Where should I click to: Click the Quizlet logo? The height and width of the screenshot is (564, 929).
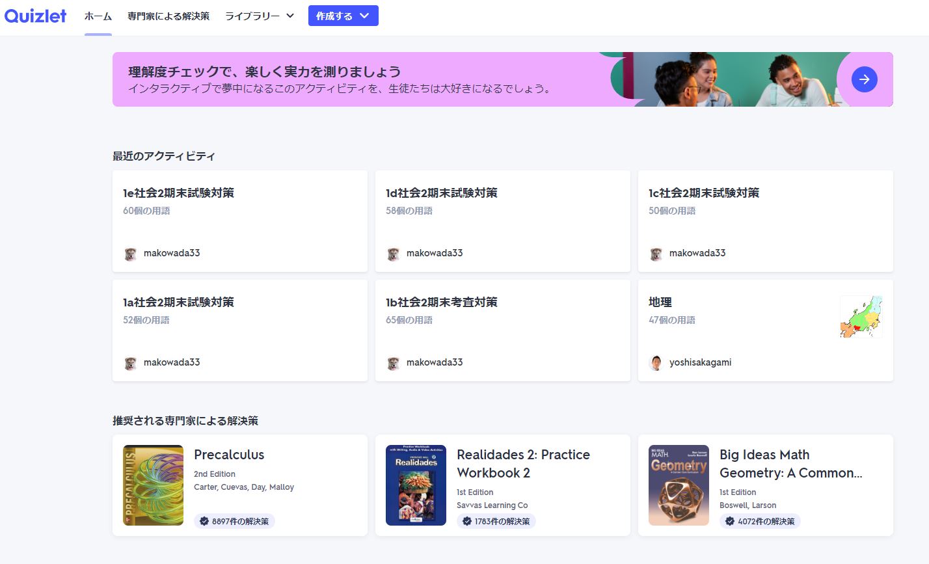35,16
